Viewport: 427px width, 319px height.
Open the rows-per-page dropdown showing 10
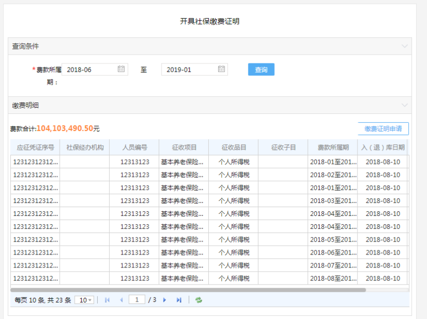84,300
